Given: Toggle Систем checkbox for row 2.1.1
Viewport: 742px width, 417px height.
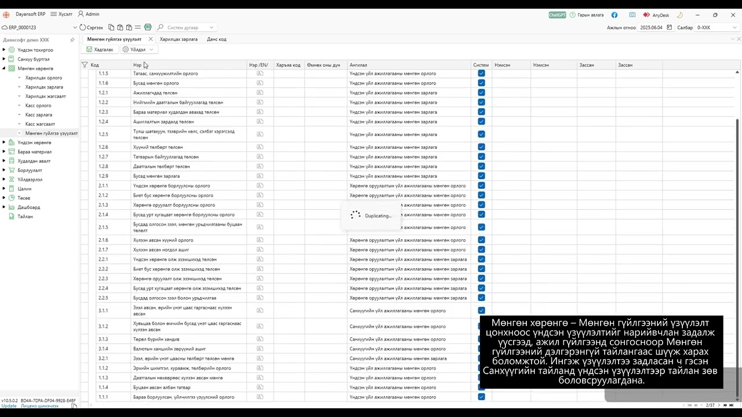Looking at the screenshot, I should pyautogui.click(x=481, y=186).
